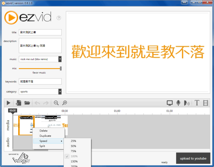214x167 pixels.
Task: Select the orange Tes text clip
Action: 65,125
